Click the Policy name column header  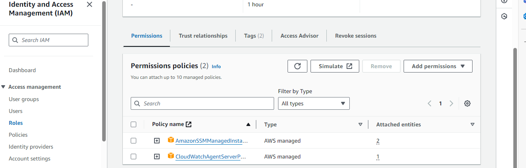[168, 124]
